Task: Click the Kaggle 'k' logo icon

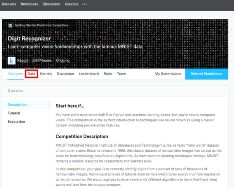Action: point(11,60)
